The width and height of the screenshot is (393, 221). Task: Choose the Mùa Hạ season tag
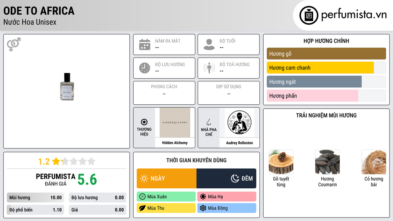(x=227, y=197)
